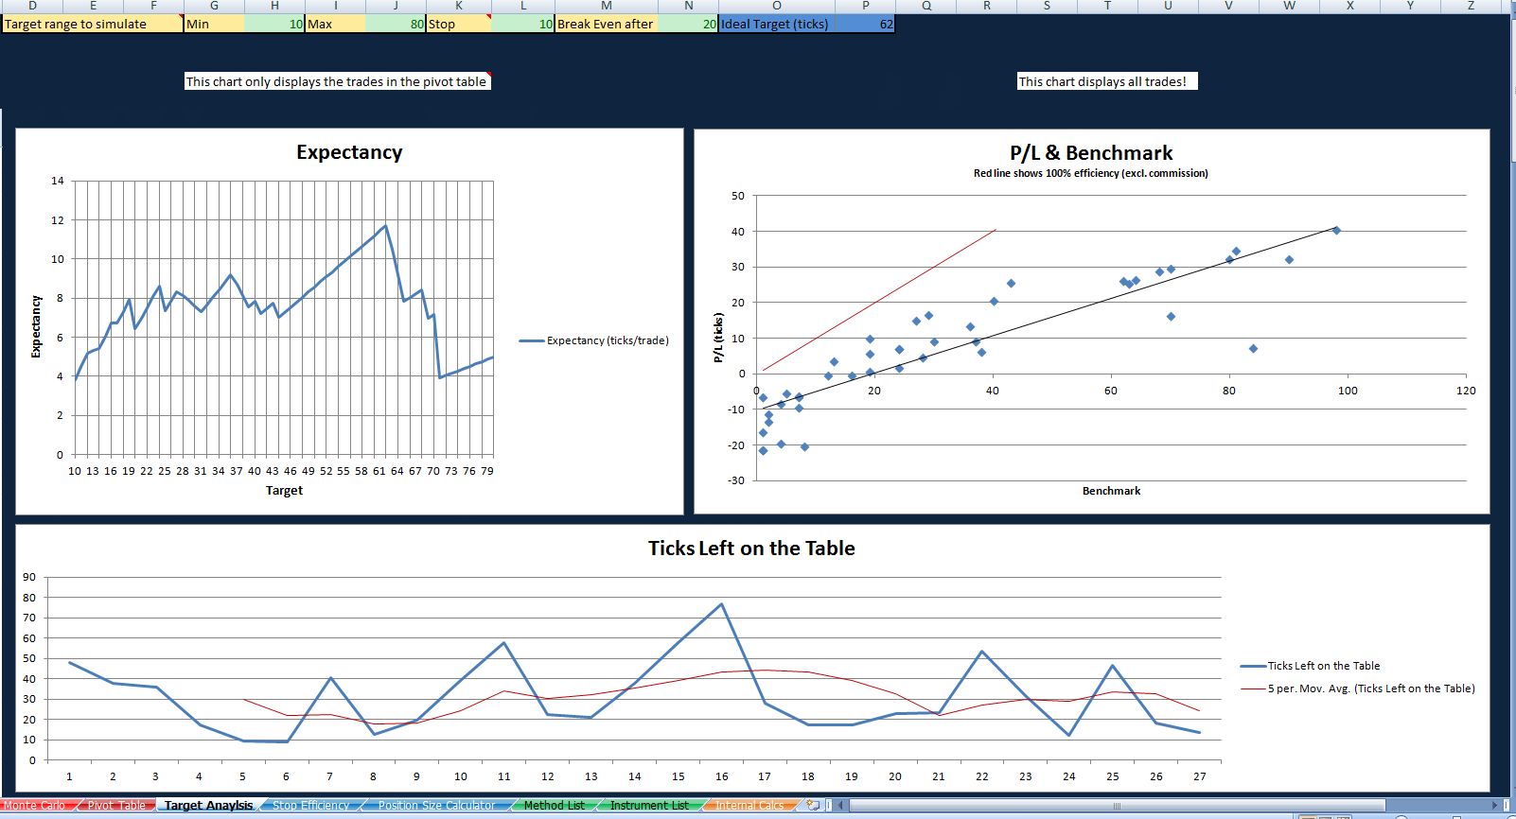Click the 'Target' axis title in Expectancy chart
Screen dimensions: 1516x819
284,490
